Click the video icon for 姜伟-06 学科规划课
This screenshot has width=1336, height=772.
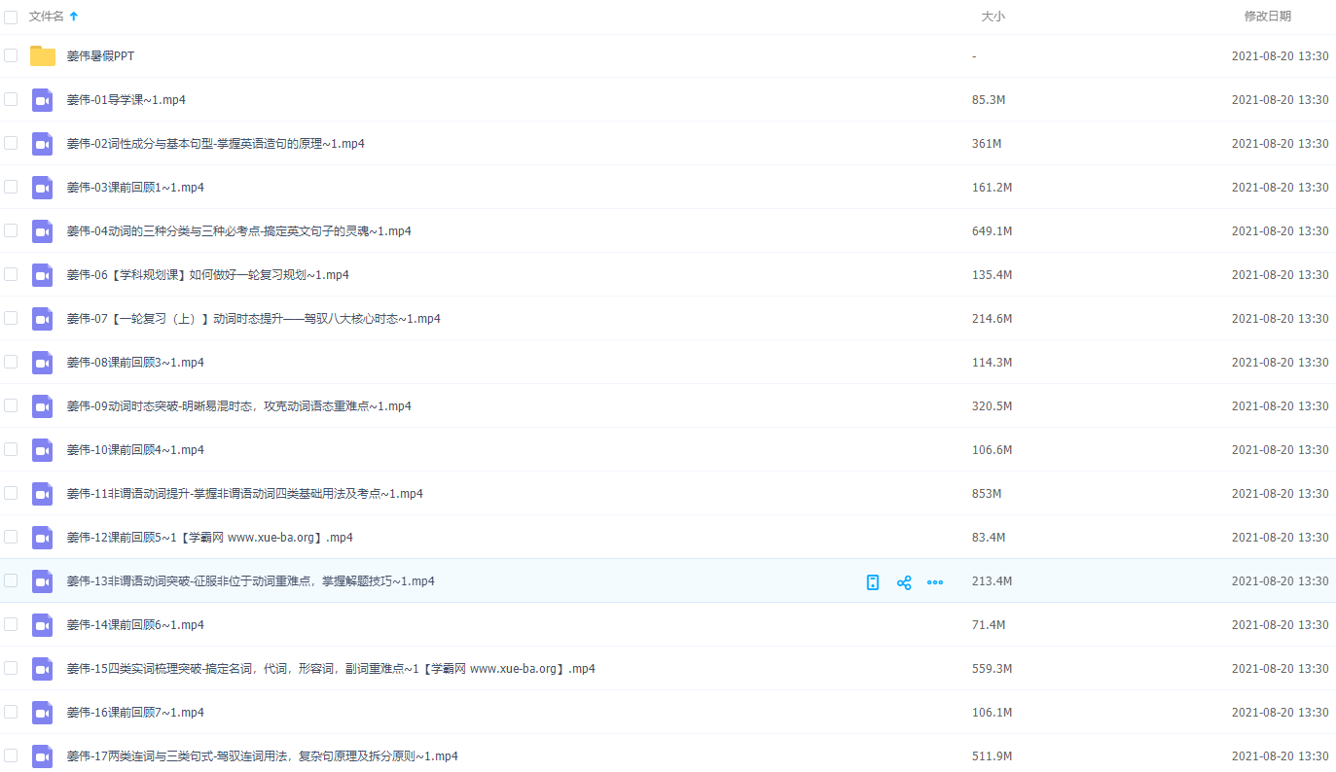43,275
